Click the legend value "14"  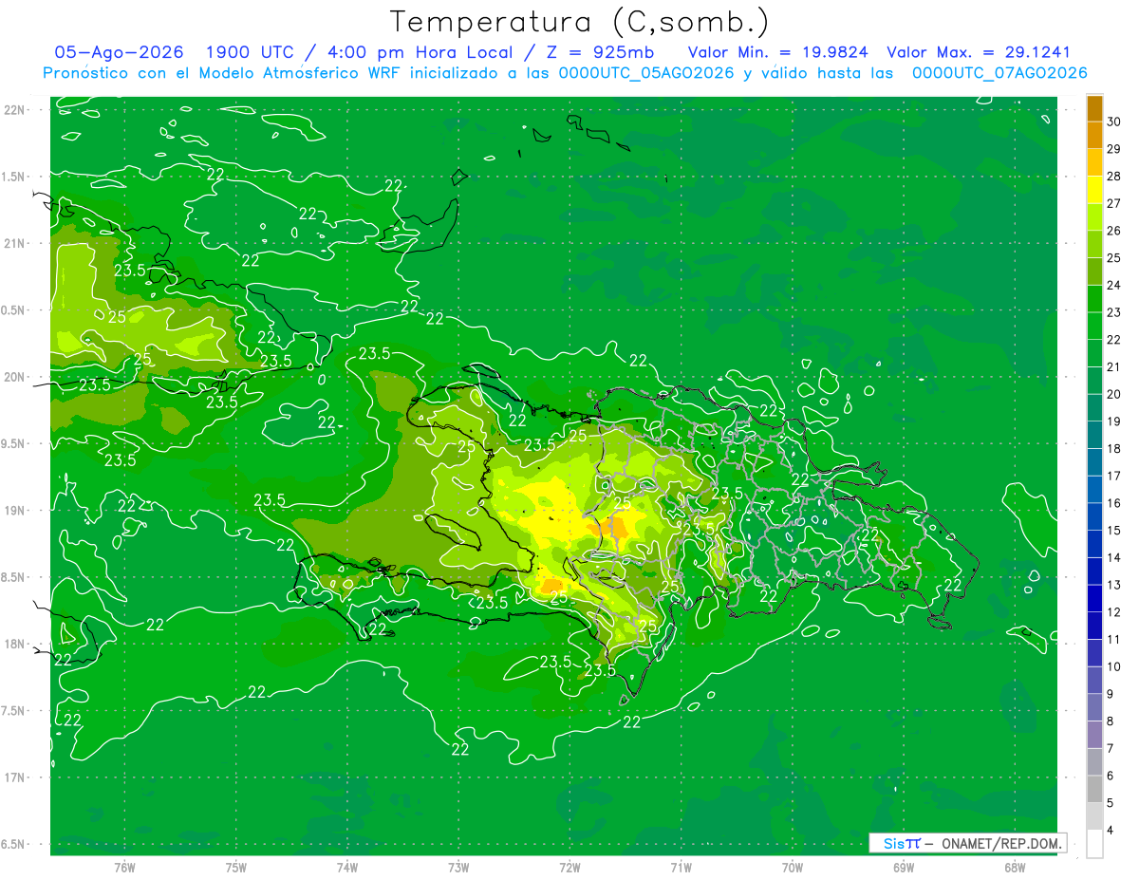pyautogui.click(x=1113, y=557)
